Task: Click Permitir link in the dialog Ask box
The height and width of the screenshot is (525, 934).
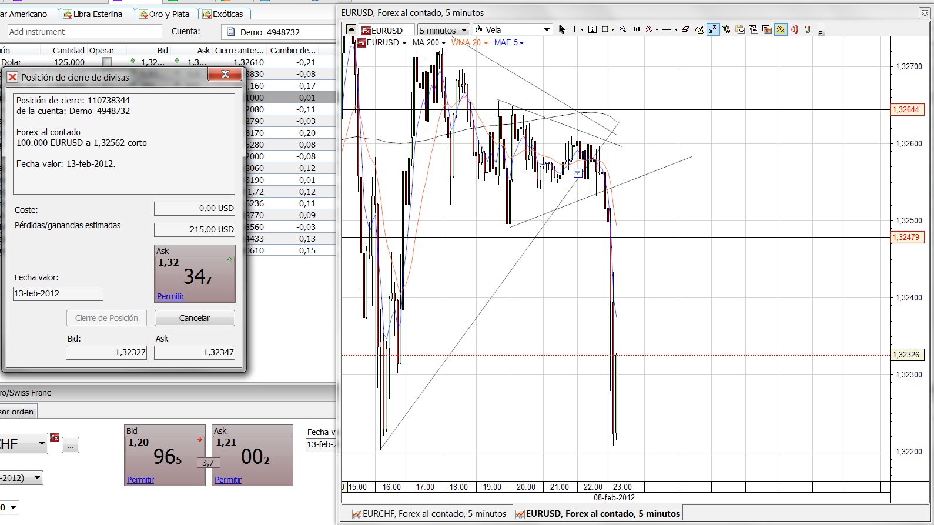Action: coord(170,296)
